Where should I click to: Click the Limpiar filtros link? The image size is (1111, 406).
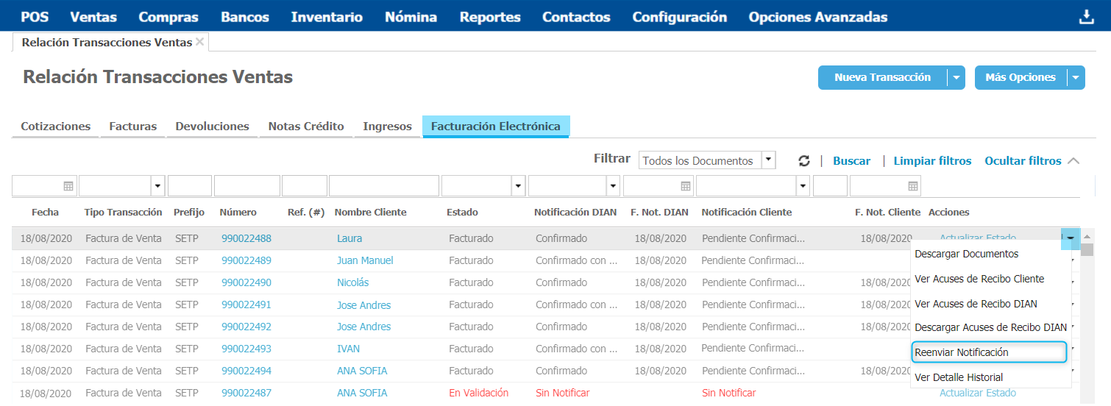coord(932,161)
